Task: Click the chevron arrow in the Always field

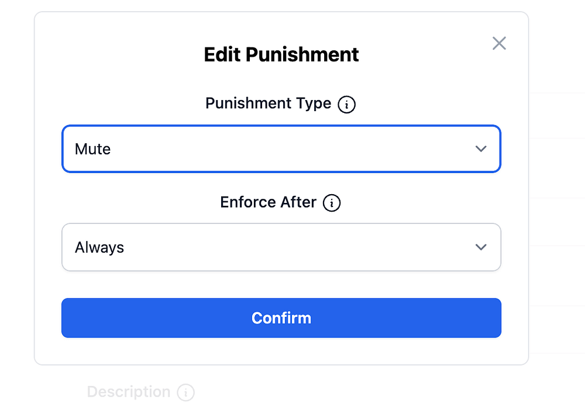Action: click(481, 247)
